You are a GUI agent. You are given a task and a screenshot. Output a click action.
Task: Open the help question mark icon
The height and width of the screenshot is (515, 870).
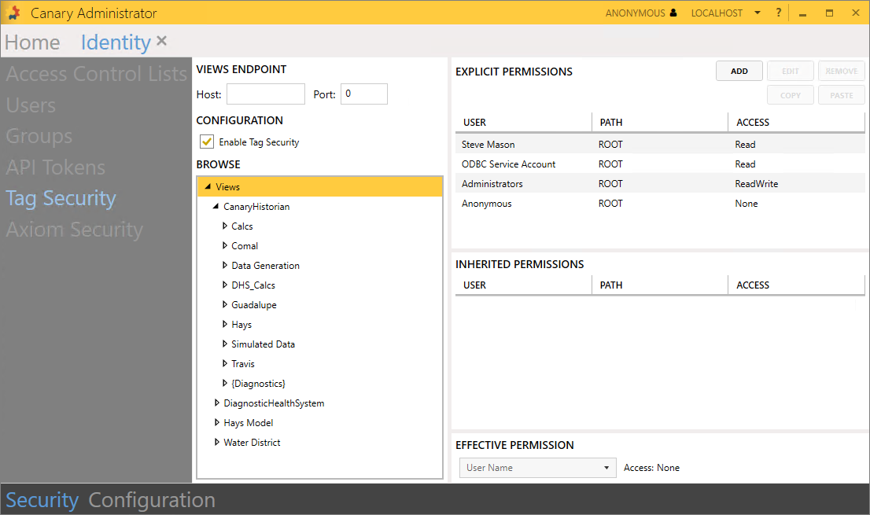[778, 13]
